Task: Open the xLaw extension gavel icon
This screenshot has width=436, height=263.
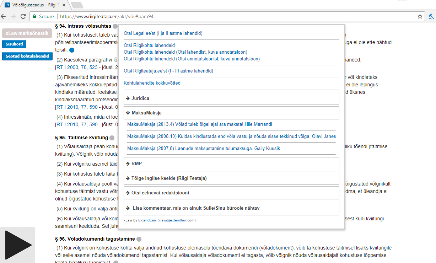Action: point(431,16)
